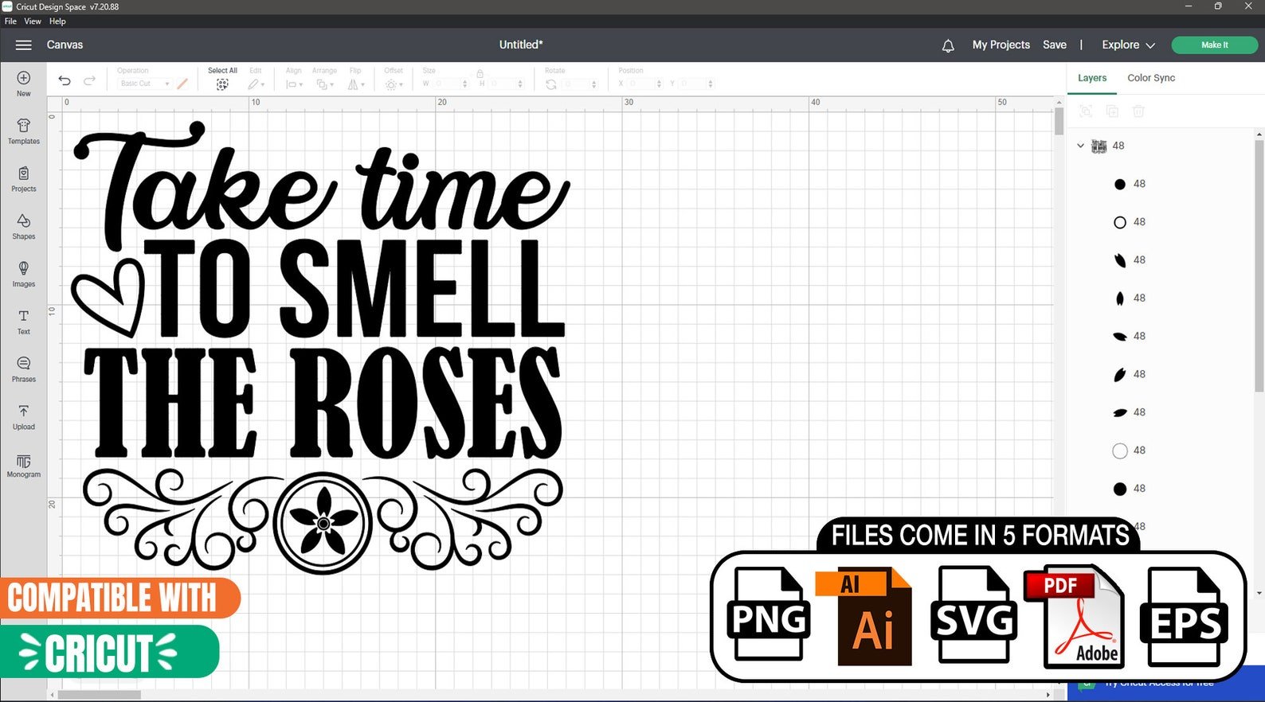Click the Layers panel scroll-down arrow
This screenshot has height=702, width=1265.
coord(1259,593)
